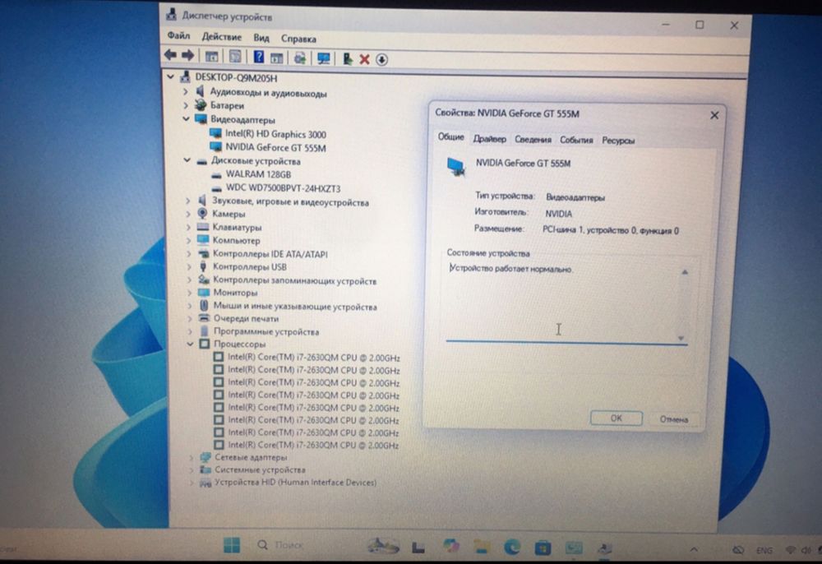The image size is (822, 564).
Task: Collapse the DESKTOP-Q9M205H root node
Action: click(170, 76)
